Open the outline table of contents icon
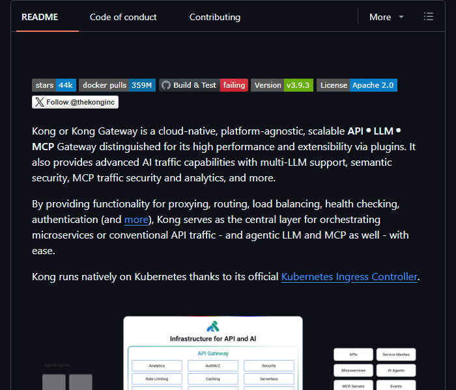 pyautogui.click(x=429, y=16)
